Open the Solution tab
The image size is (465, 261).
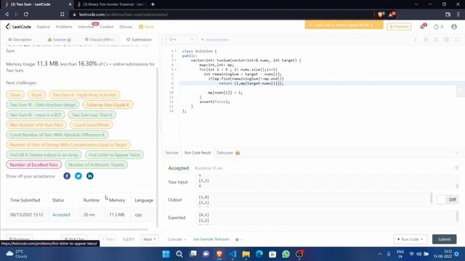(x=60, y=39)
